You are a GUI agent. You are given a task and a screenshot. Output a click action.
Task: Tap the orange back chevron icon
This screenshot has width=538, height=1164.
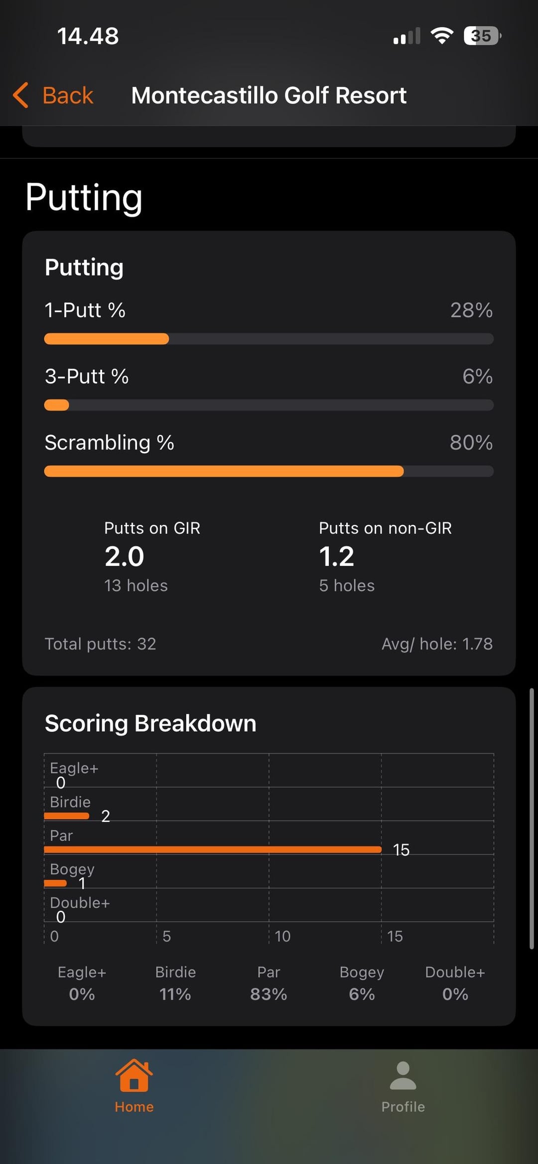point(21,95)
